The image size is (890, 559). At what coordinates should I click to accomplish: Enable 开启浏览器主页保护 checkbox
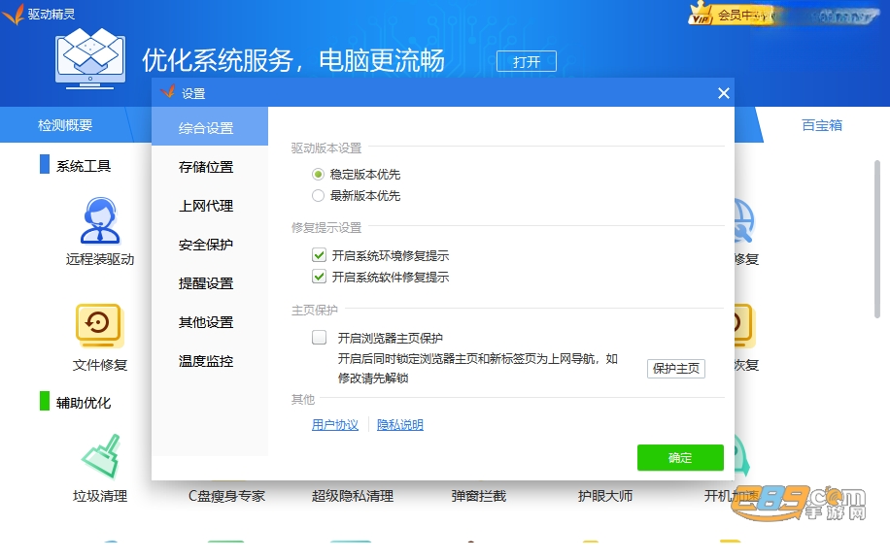tap(319, 338)
